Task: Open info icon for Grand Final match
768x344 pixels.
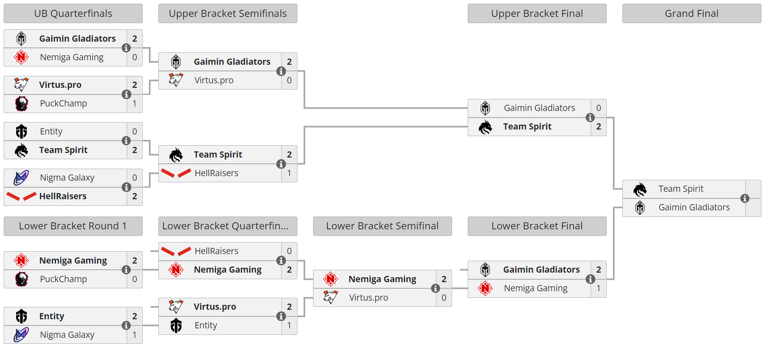Action: pos(745,198)
